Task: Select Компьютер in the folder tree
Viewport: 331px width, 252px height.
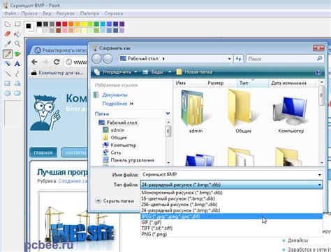Action: coord(124,145)
